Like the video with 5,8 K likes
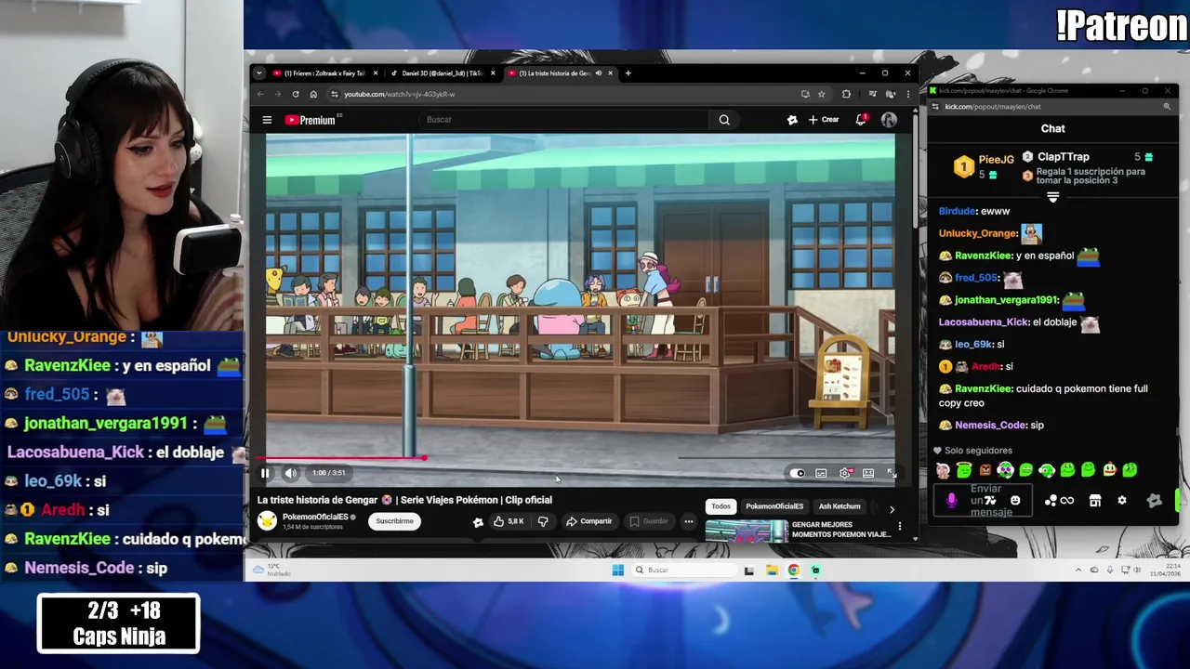1190x669 pixels. click(509, 521)
